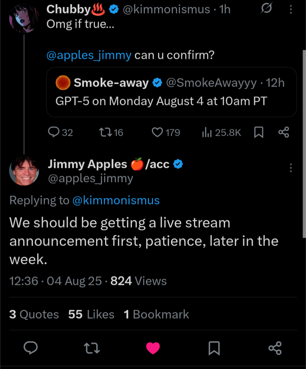Viewport: 306px width, 369px height.
Task: View the 3 Quotes list
Action: click(34, 314)
